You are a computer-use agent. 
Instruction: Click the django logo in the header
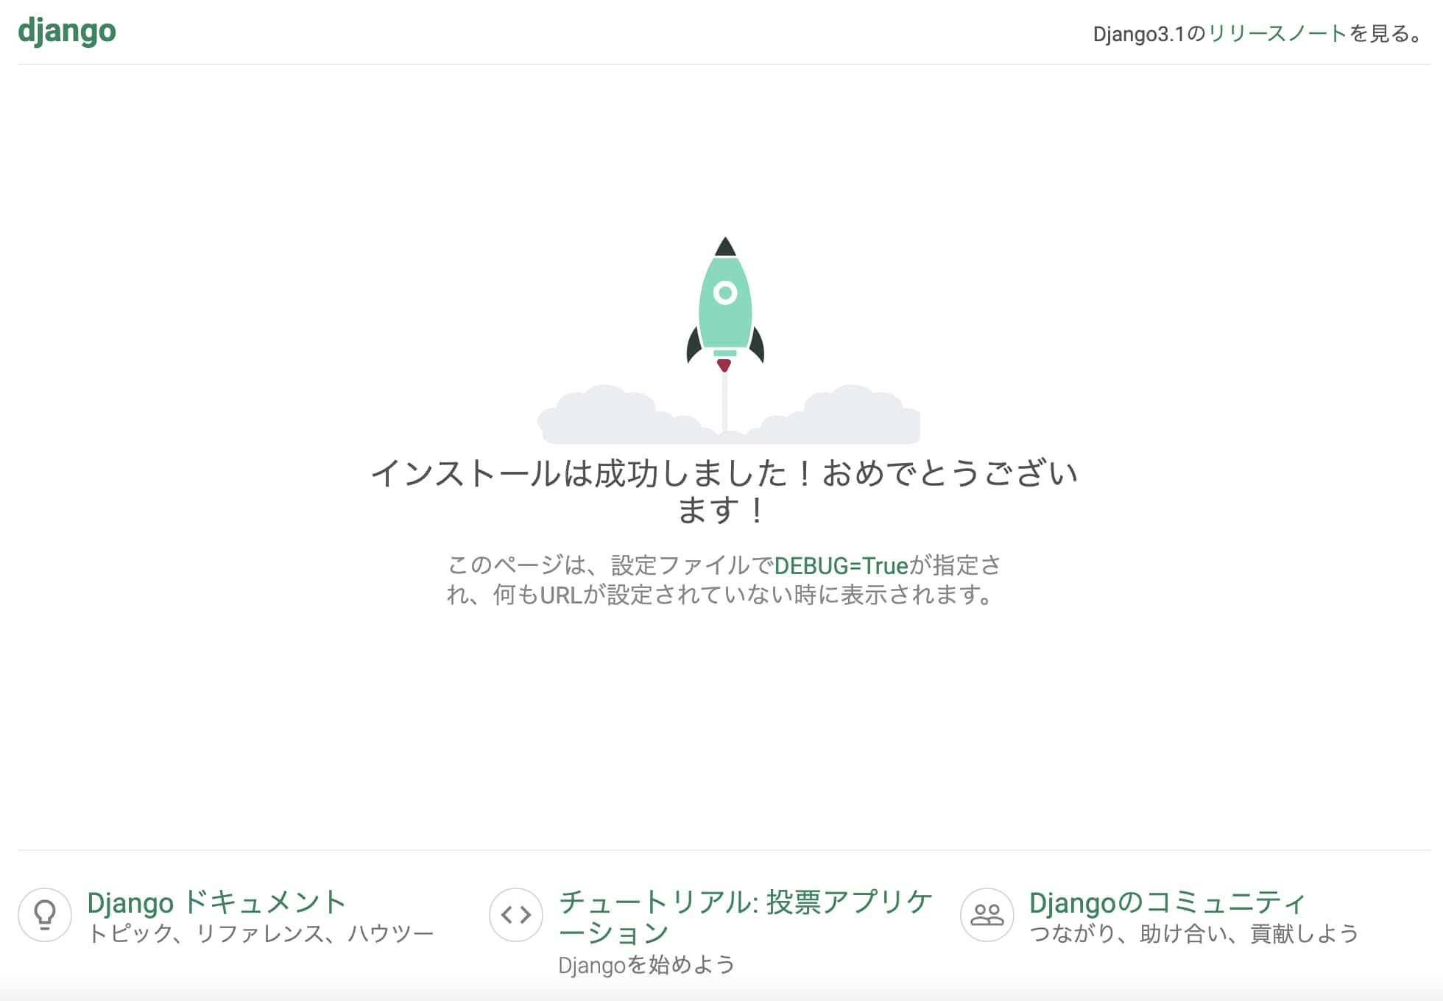pos(67,32)
